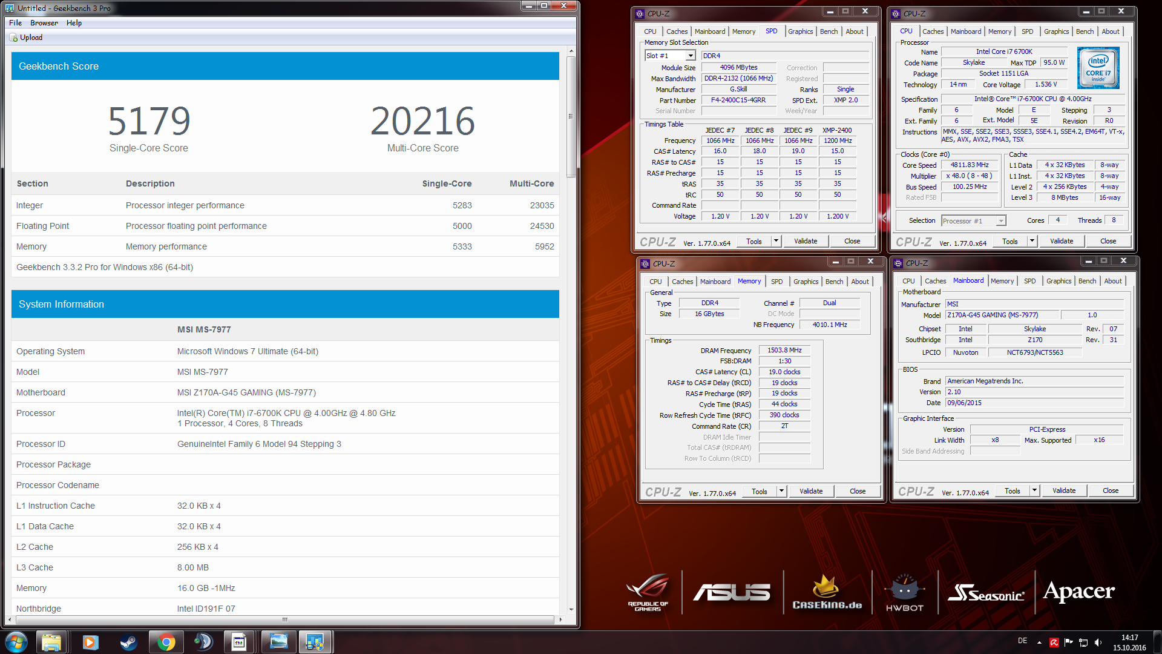Click the Z170A-G45 GAMING (MS-7977) model field
The width and height of the screenshot is (1162, 654).
click(1002, 315)
